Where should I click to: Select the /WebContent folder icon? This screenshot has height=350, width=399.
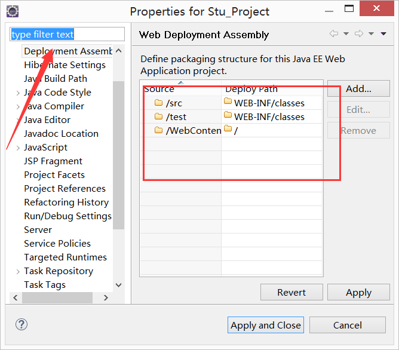click(158, 130)
